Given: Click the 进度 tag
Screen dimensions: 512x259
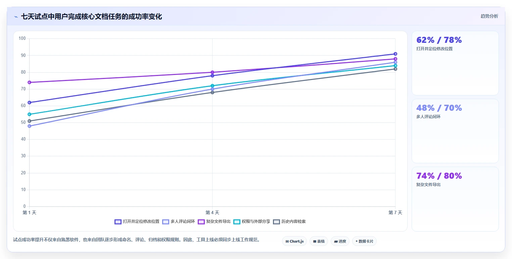Looking at the screenshot, I should (340, 241).
